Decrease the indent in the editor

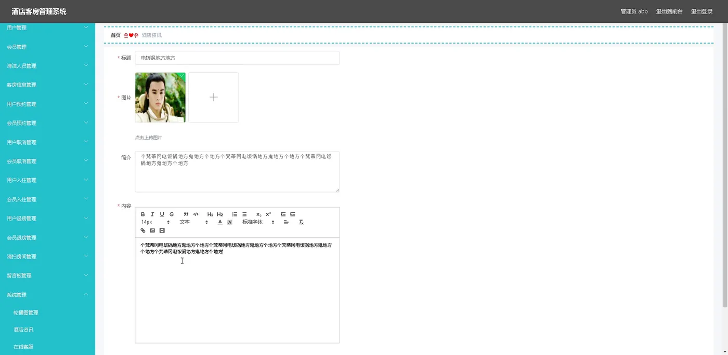[x=283, y=214]
